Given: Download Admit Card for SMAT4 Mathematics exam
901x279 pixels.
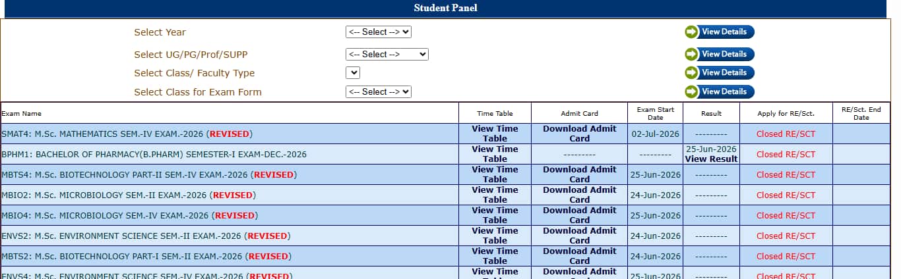Looking at the screenshot, I should coord(580,134).
